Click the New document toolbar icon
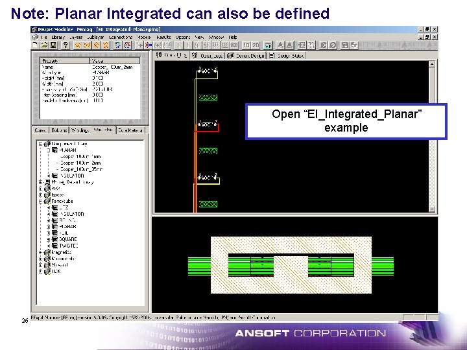 (x=35, y=45)
